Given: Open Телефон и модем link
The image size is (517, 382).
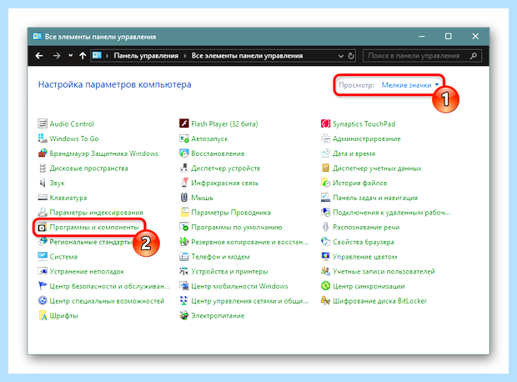Looking at the screenshot, I should 220,257.
